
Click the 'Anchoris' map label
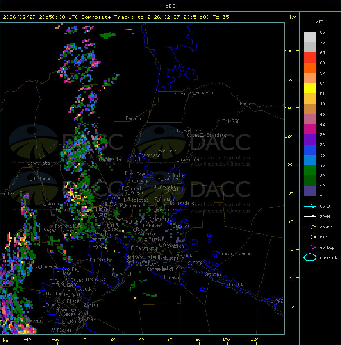pos(96,279)
